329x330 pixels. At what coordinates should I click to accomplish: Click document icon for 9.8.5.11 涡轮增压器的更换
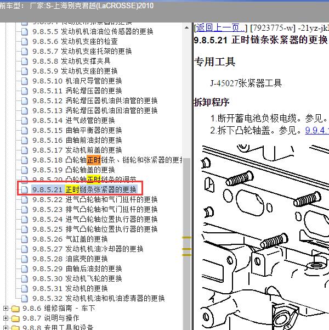[x=25, y=91]
